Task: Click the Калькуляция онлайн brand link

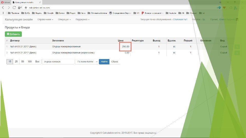Action: click(19, 20)
